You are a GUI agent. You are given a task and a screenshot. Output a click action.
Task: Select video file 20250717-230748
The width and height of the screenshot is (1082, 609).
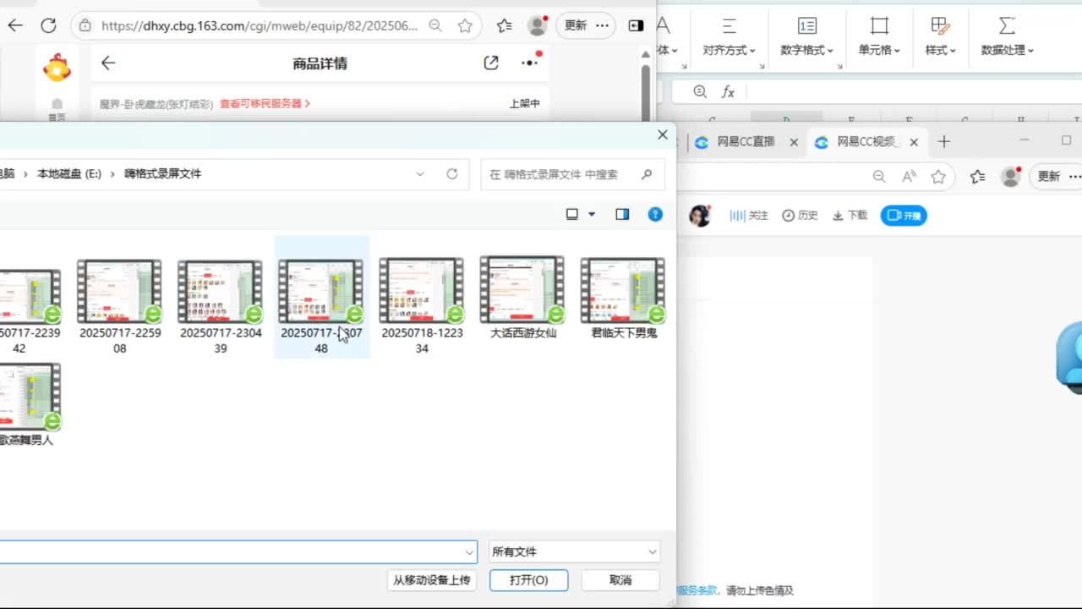pyautogui.click(x=321, y=298)
